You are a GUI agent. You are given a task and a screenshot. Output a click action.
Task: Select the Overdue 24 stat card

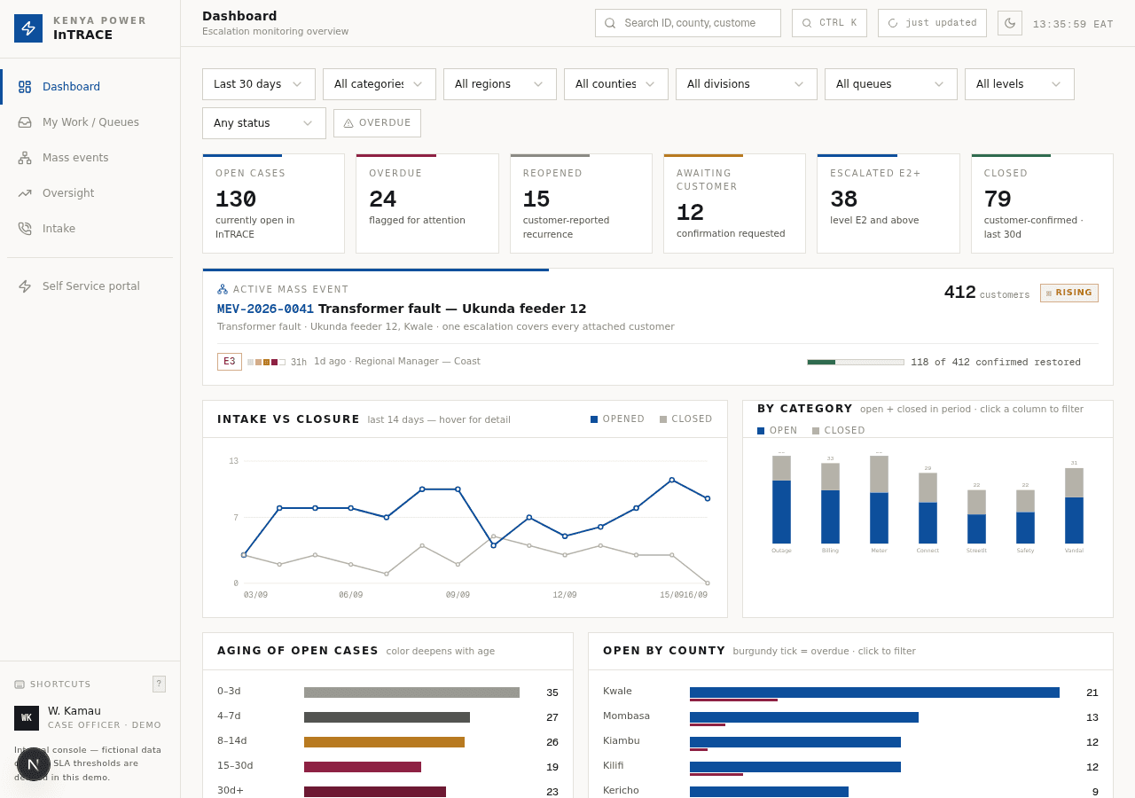(x=427, y=204)
